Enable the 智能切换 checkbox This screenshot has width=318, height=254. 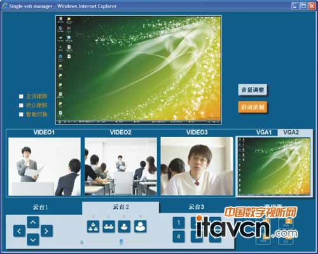(21, 114)
